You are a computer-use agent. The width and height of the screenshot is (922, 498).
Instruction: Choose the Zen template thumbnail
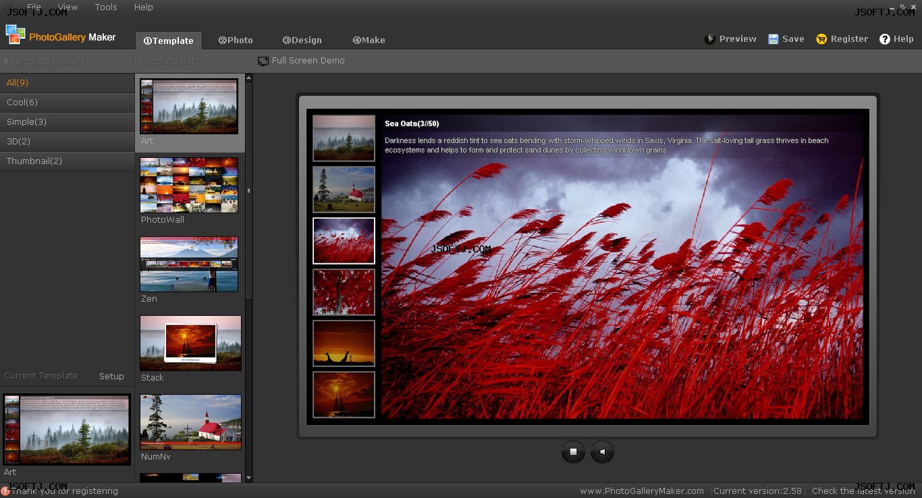[189, 264]
